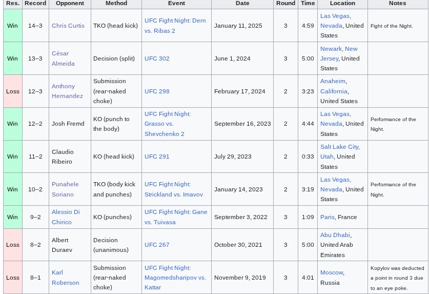The width and height of the screenshot is (429, 294).
Task: Select the Claudio Ribeiro opponent cell
Action: [x=70, y=156]
